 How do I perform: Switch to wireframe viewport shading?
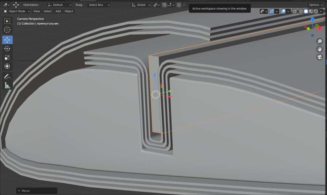[301, 11]
